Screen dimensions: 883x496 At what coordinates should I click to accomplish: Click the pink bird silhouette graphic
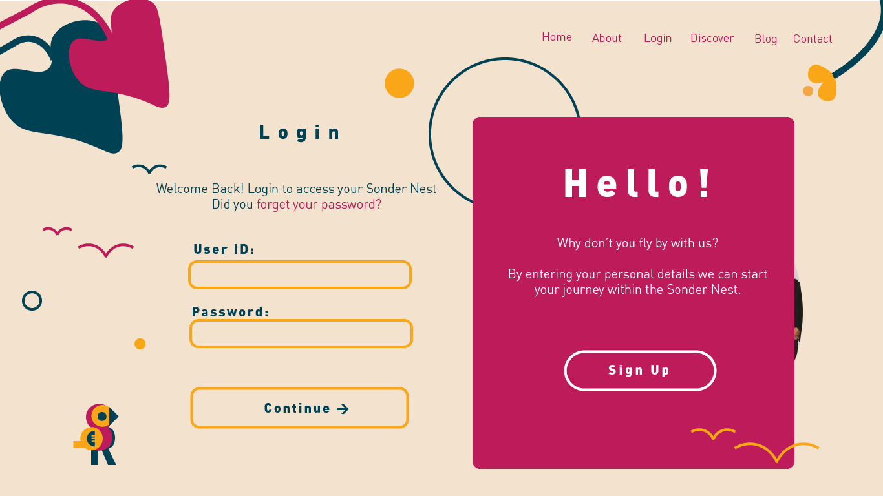(x=88, y=242)
